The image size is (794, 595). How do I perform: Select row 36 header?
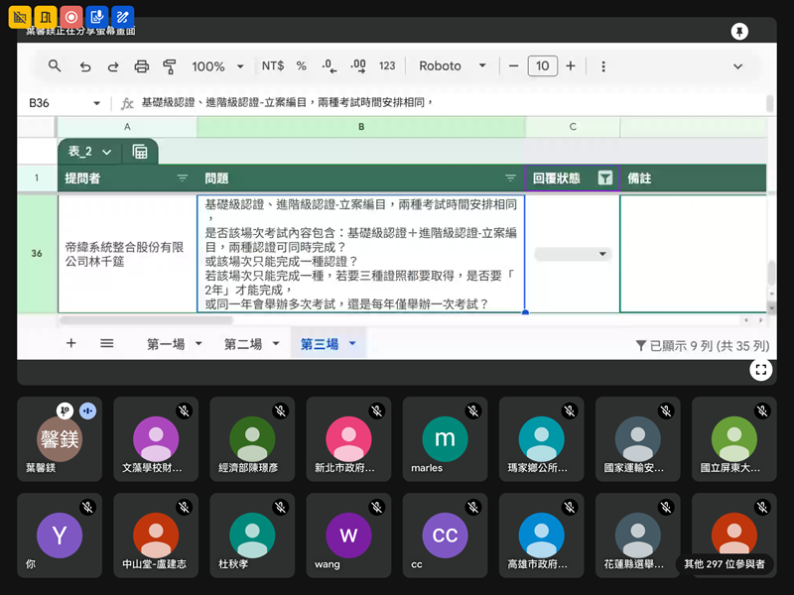click(x=37, y=254)
